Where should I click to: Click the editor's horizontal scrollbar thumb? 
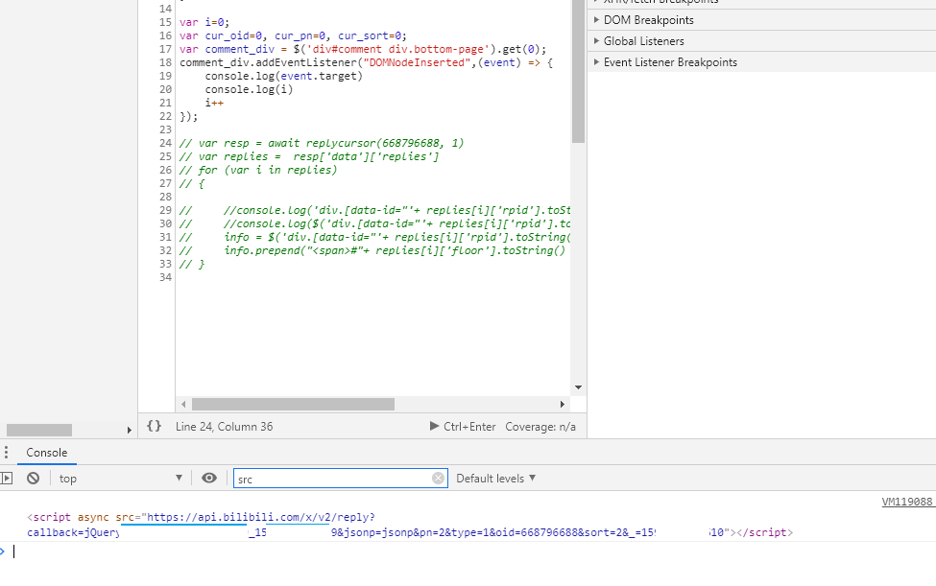[x=293, y=404]
